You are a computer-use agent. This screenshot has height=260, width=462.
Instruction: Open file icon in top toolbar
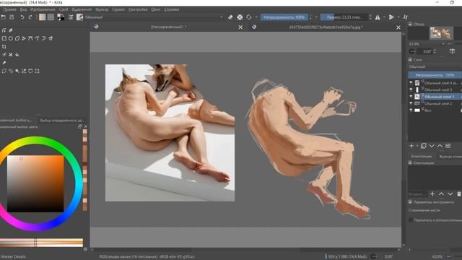4,17
